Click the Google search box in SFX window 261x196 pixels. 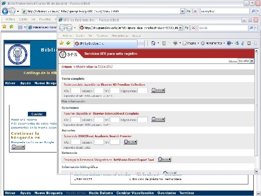coord(223,28)
